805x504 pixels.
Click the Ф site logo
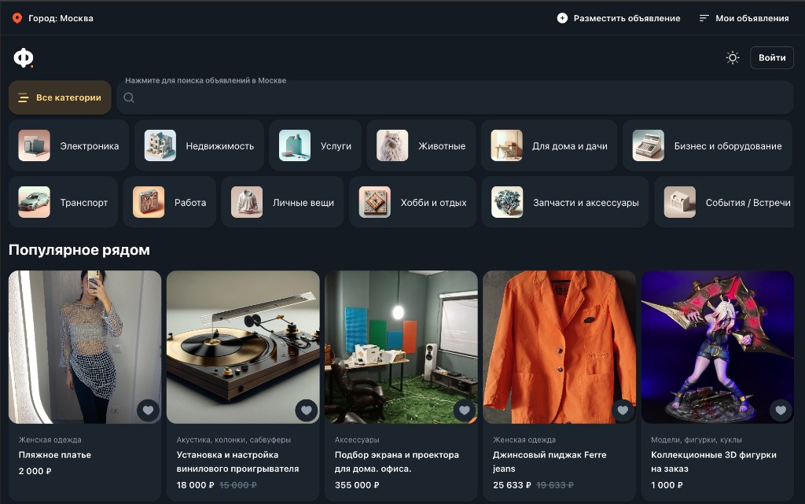point(24,57)
